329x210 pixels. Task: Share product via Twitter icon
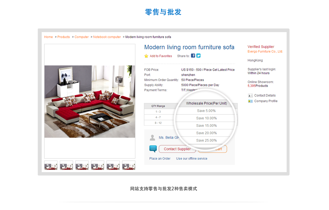pyautogui.click(x=198, y=56)
